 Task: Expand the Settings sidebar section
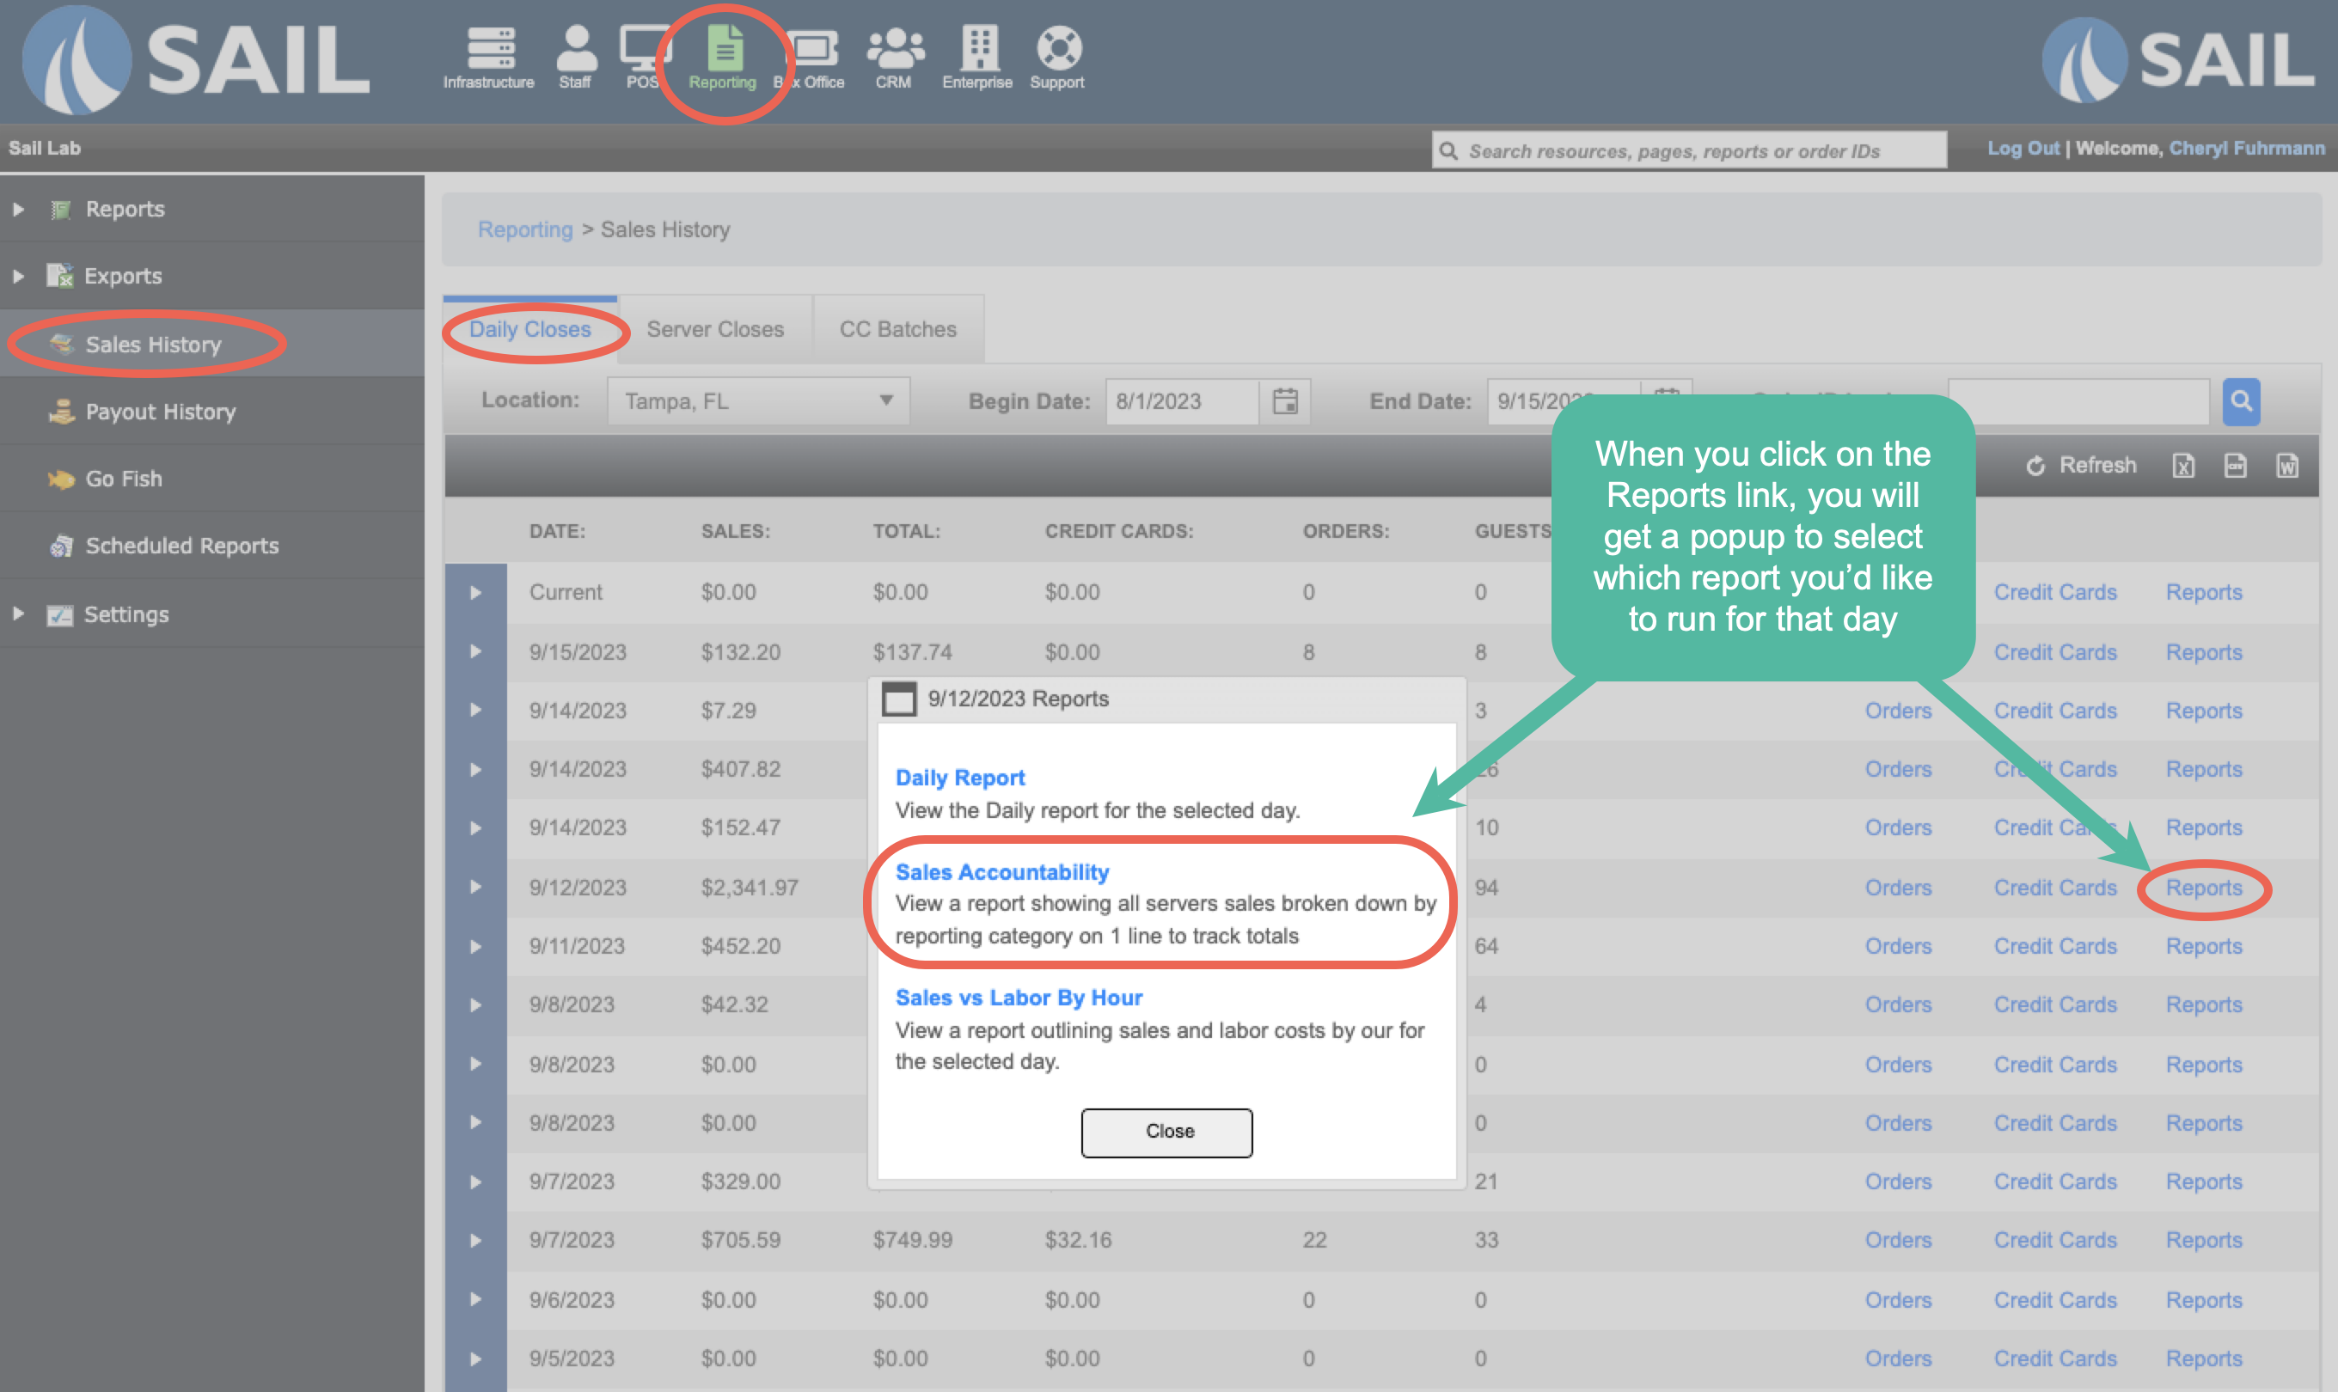19,614
